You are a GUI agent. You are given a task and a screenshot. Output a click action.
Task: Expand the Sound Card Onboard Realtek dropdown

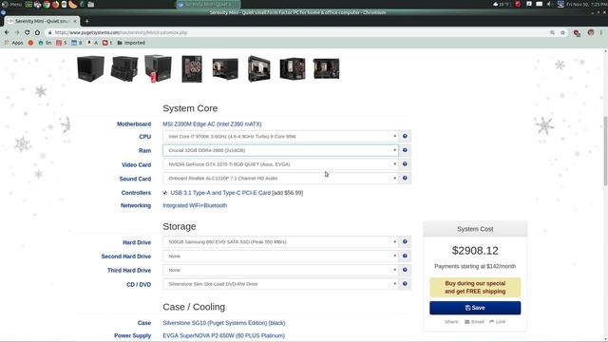pyautogui.click(x=280, y=178)
